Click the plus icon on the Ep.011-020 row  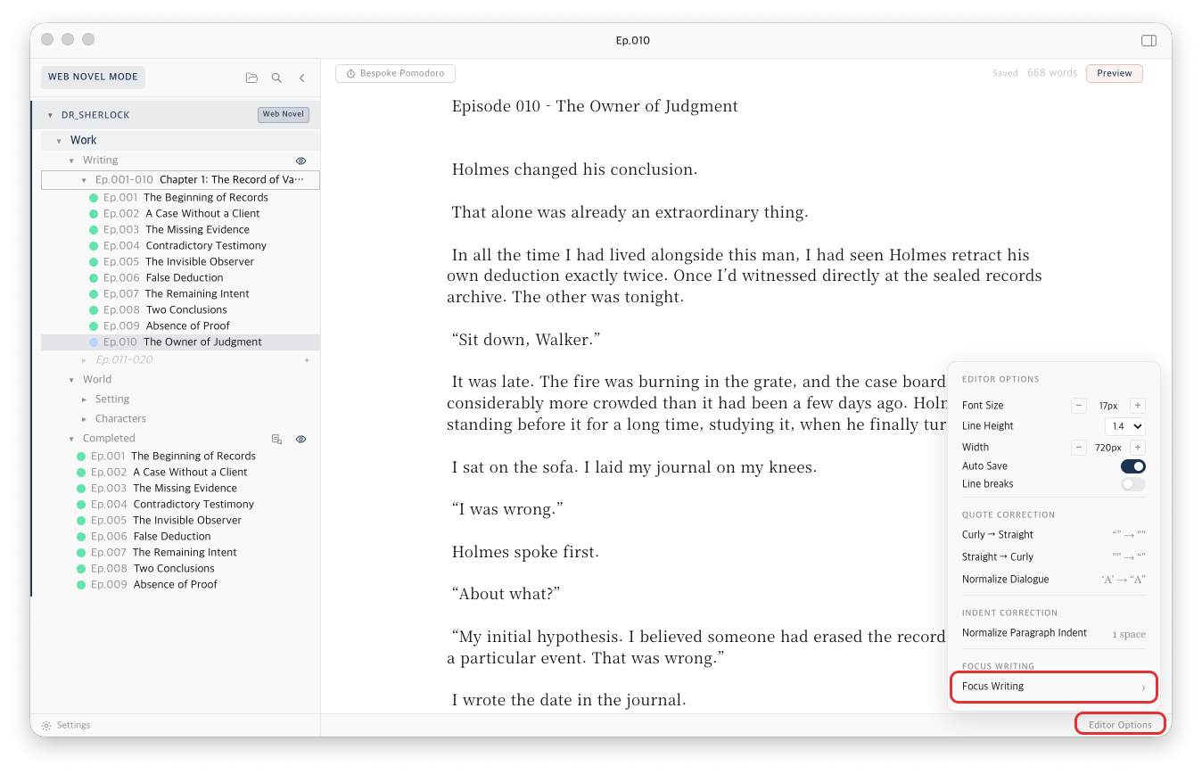[x=307, y=360]
